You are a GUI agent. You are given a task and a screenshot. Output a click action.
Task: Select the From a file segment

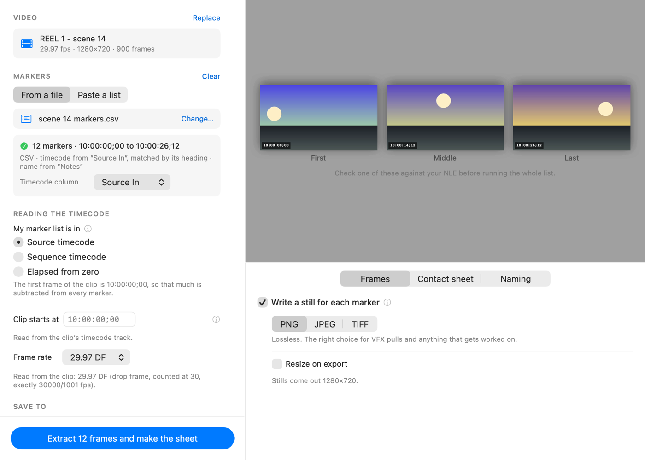click(42, 95)
